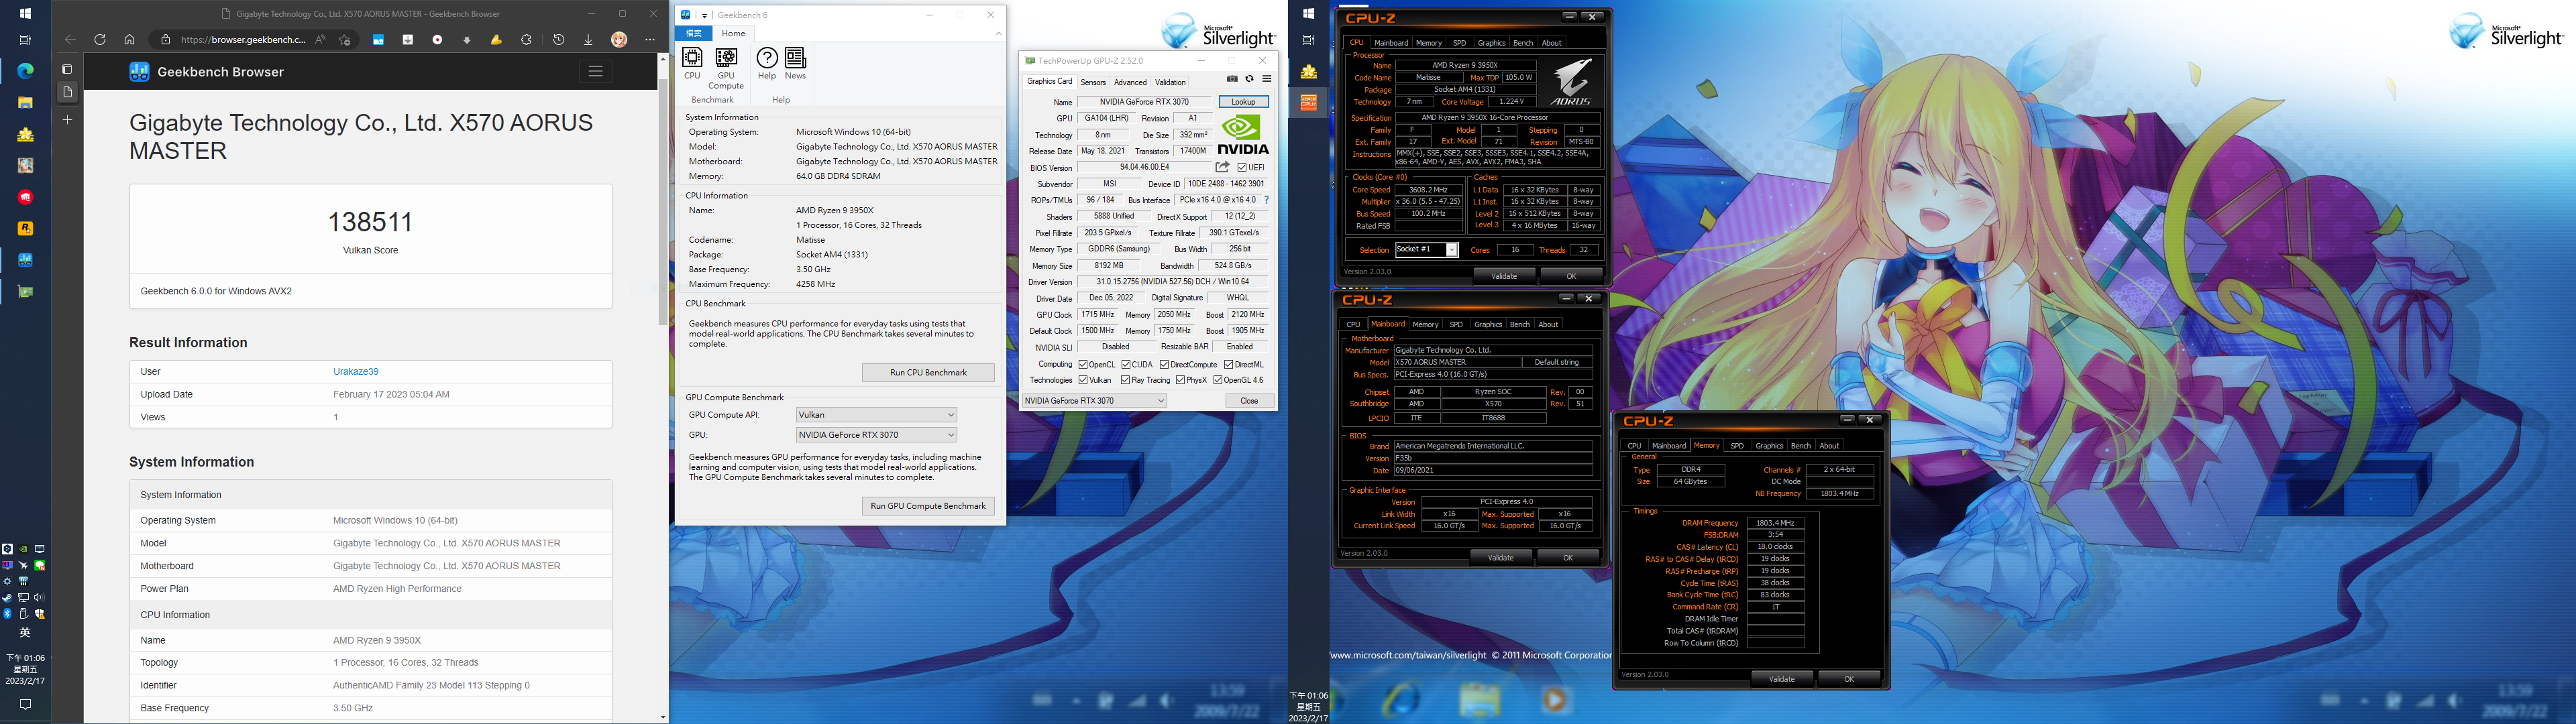Open the read aloud icon in the address bar

click(x=320, y=40)
